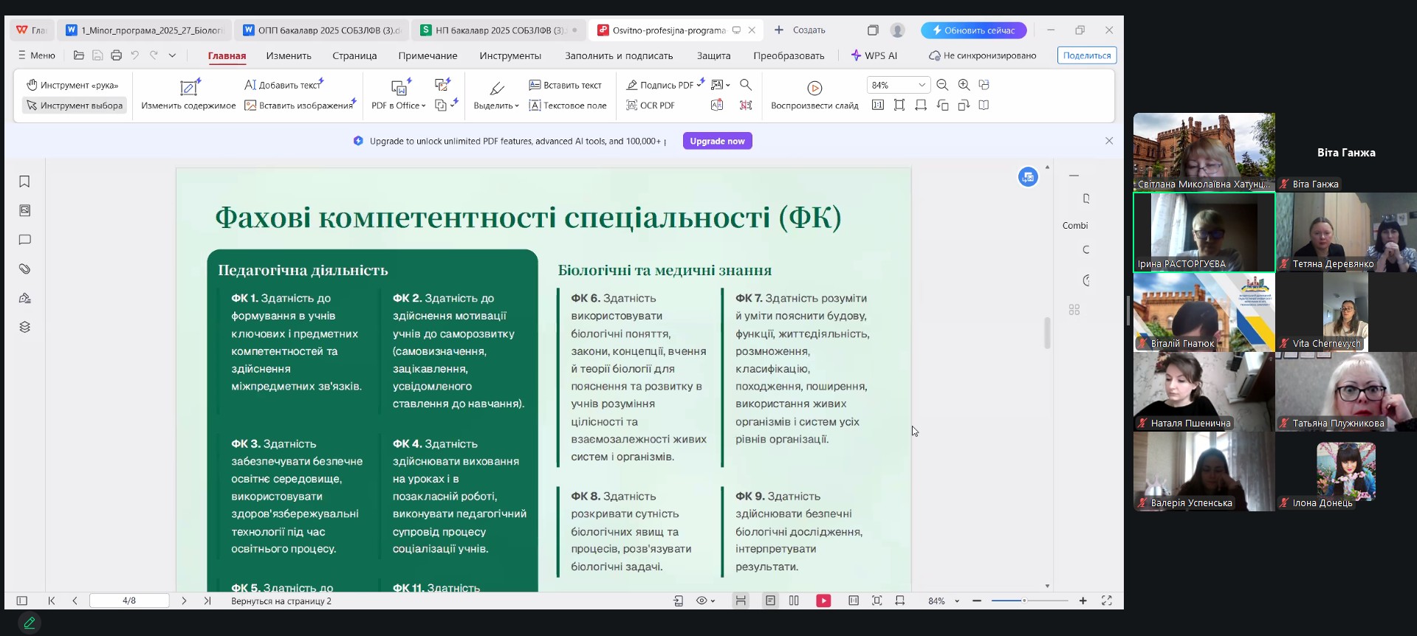Click the Upgrade now button

pyautogui.click(x=717, y=141)
